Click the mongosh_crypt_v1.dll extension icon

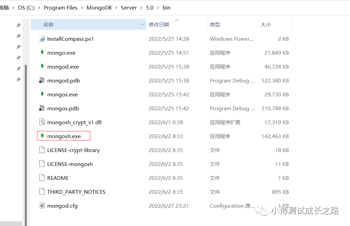pyautogui.click(x=42, y=122)
